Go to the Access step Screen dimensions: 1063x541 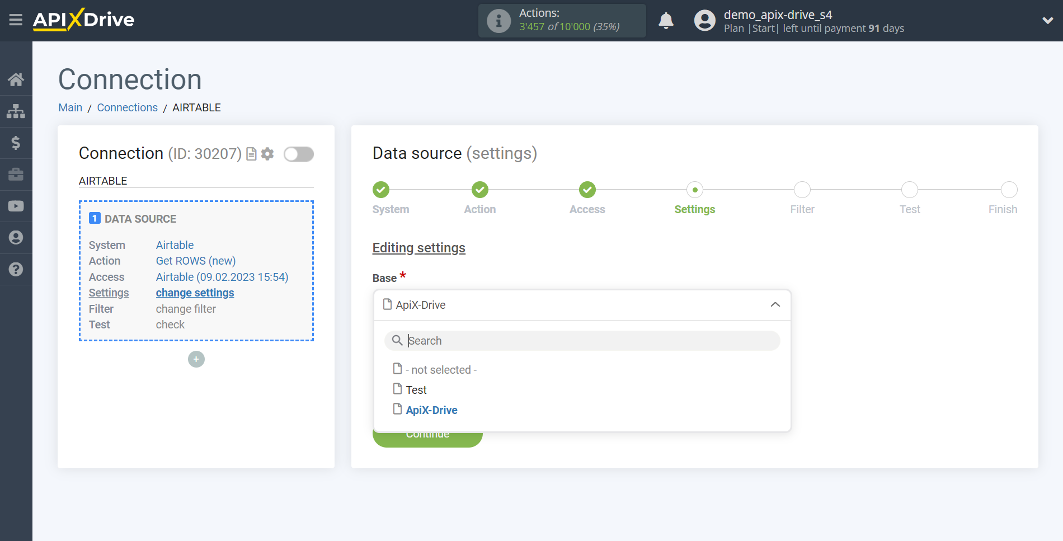(587, 190)
